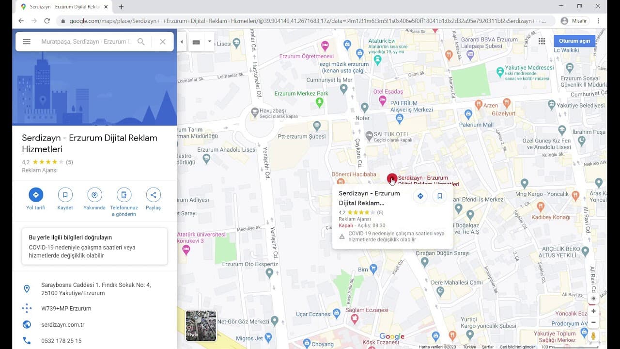Click the Paylaş share icon
The width and height of the screenshot is (620, 349).
tap(153, 195)
